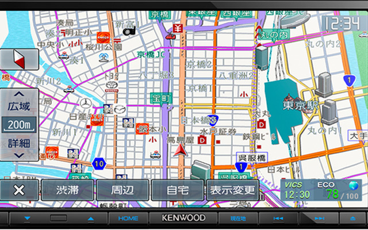The image size is (368, 230).
Task: Tap the police car icon near 高島屋
Action: coord(156,155)
